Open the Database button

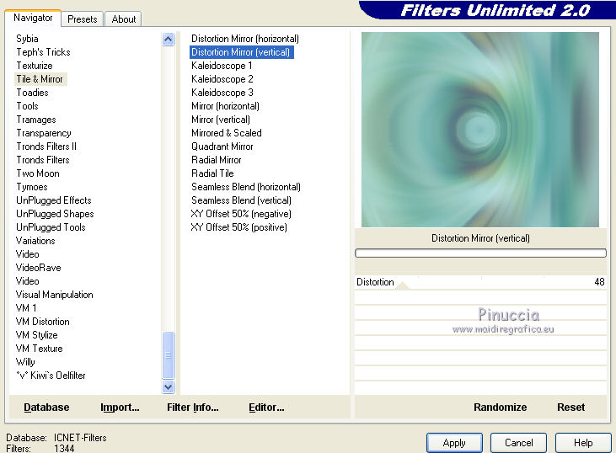[x=46, y=407]
